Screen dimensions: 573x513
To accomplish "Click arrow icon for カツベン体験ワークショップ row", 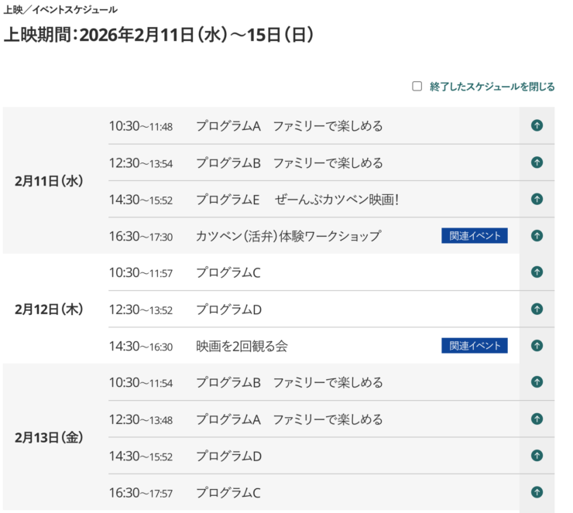I will click(x=537, y=235).
